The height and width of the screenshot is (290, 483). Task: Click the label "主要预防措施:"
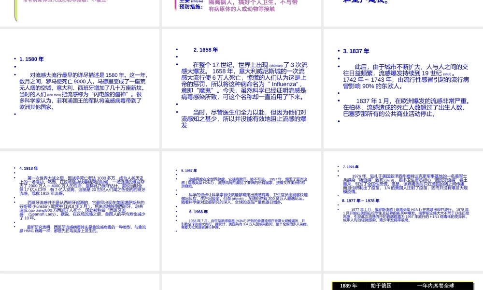[191, 4]
